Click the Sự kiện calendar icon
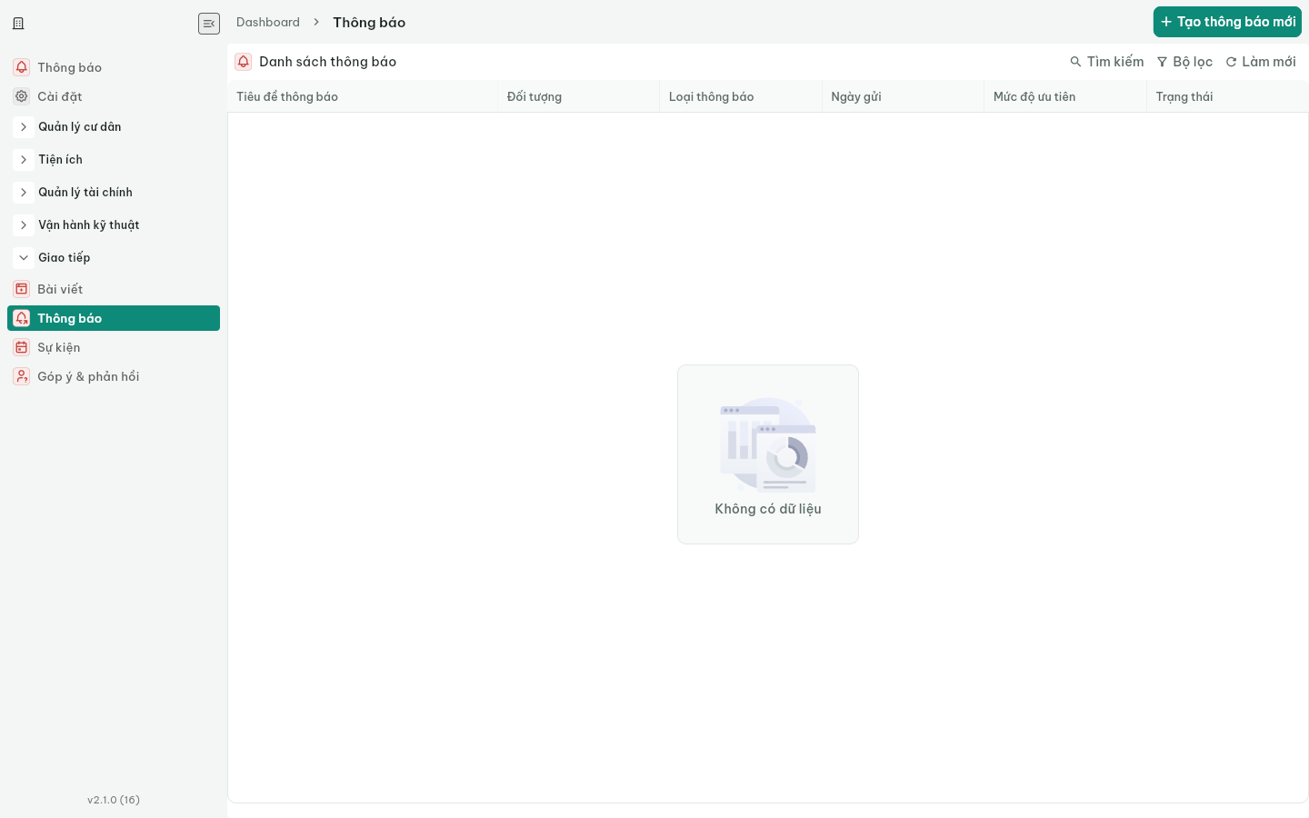 point(22,347)
